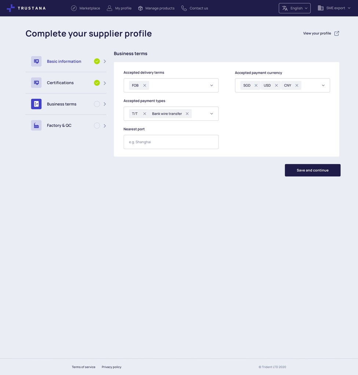Screen dimensions: 358x375
Task: Click the My profile person icon
Action: (x=109, y=8)
